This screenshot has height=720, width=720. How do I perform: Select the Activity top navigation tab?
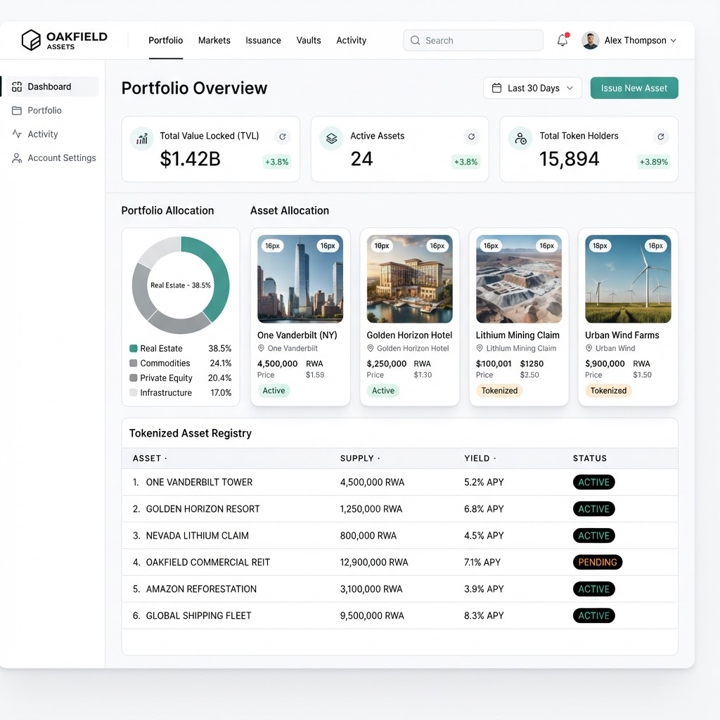point(352,40)
